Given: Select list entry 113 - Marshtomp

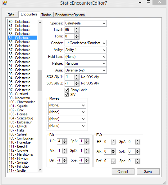Looking at the screenshot, I should click(x=23, y=154).
